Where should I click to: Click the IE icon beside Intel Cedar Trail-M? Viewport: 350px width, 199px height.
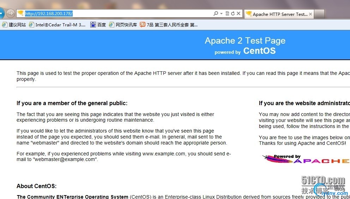31,25
